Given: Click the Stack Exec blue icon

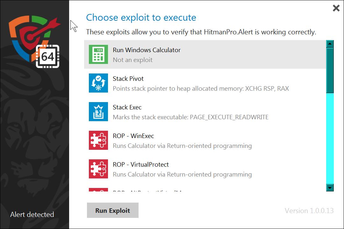Looking at the screenshot, I should pyautogui.click(x=98, y=112).
